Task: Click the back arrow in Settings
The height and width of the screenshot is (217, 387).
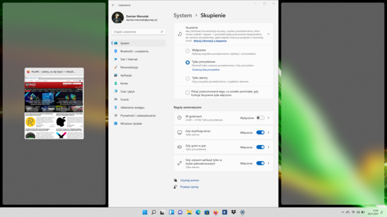Action: (113, 5)
